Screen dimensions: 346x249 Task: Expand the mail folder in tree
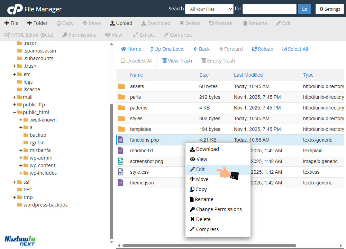pyautogui.click(x=15, y=97)
